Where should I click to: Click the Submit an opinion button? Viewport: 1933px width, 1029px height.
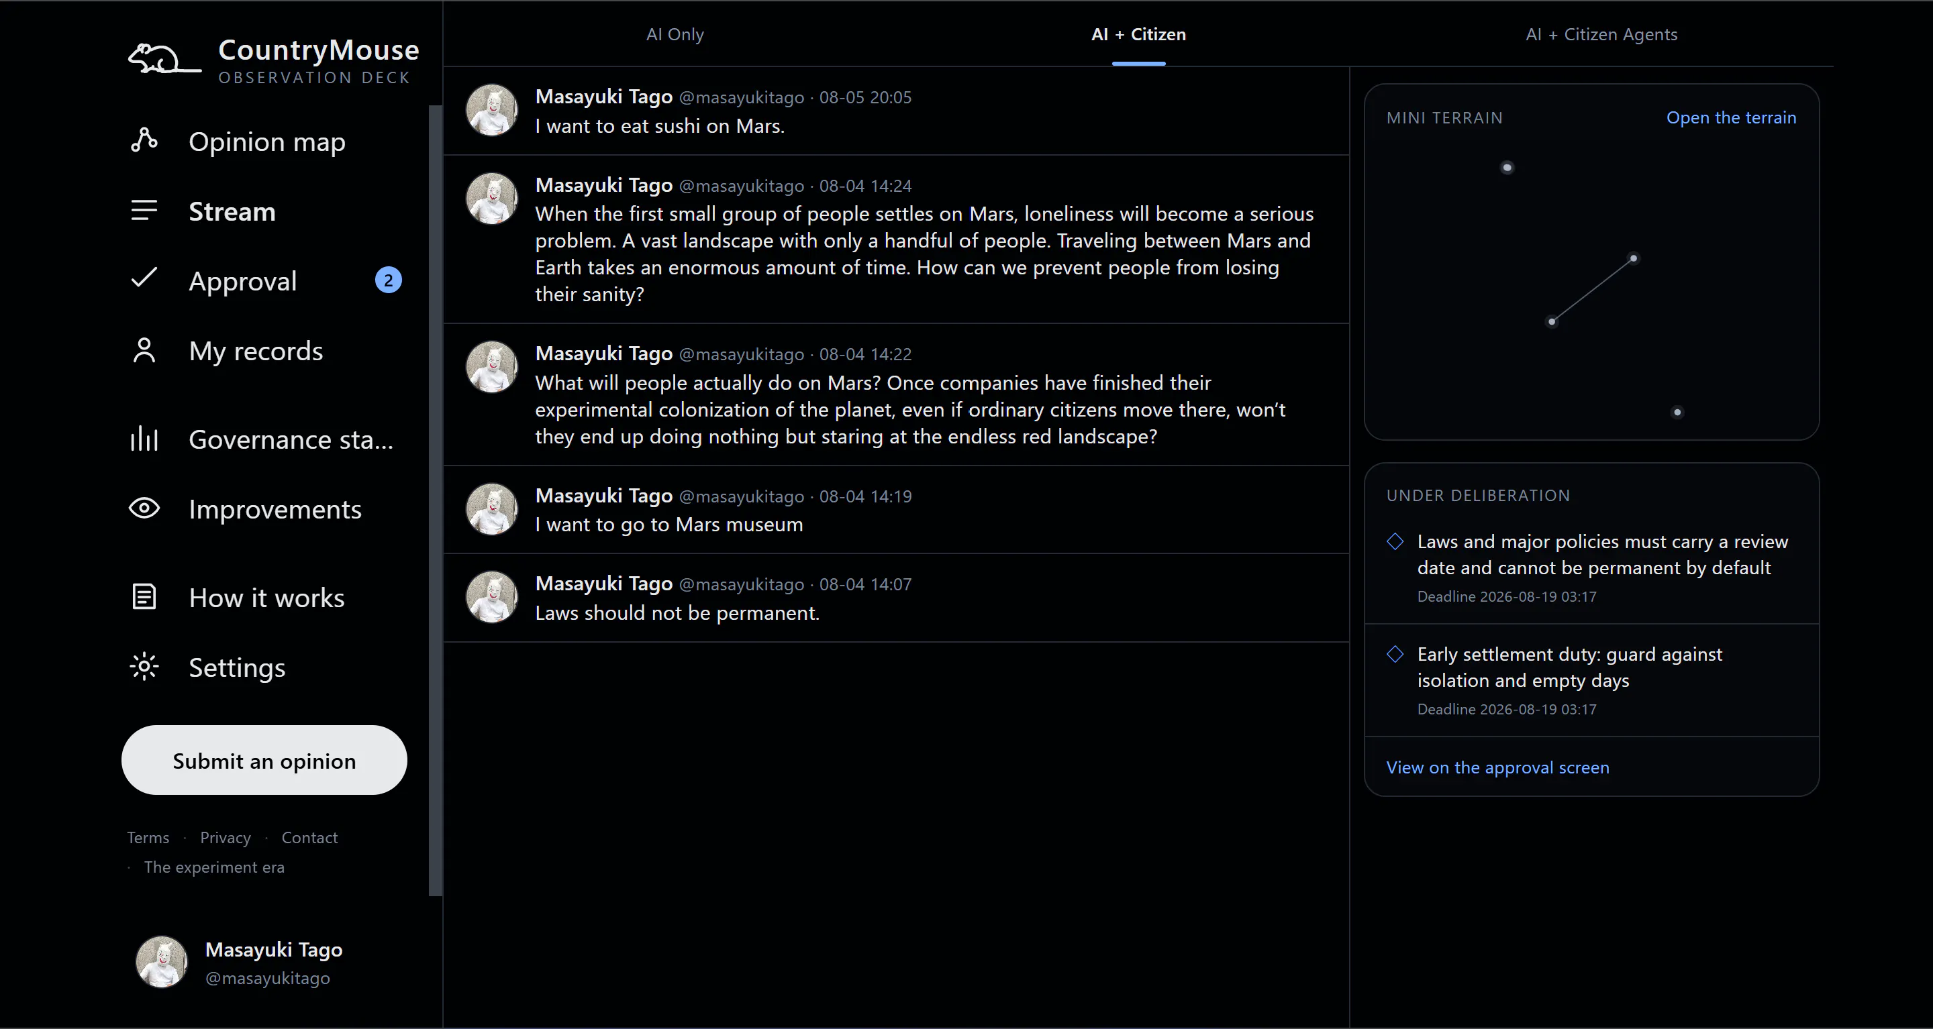264,760
